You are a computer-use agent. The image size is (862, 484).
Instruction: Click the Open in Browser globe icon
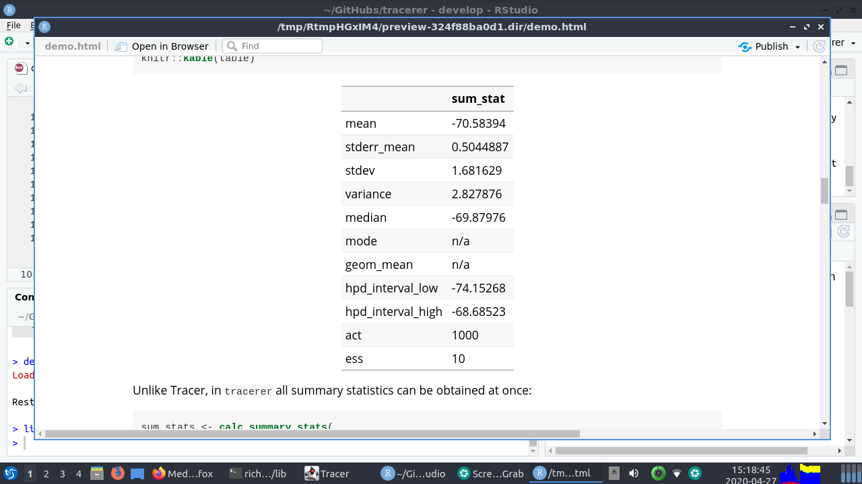[x=121, y=46]
